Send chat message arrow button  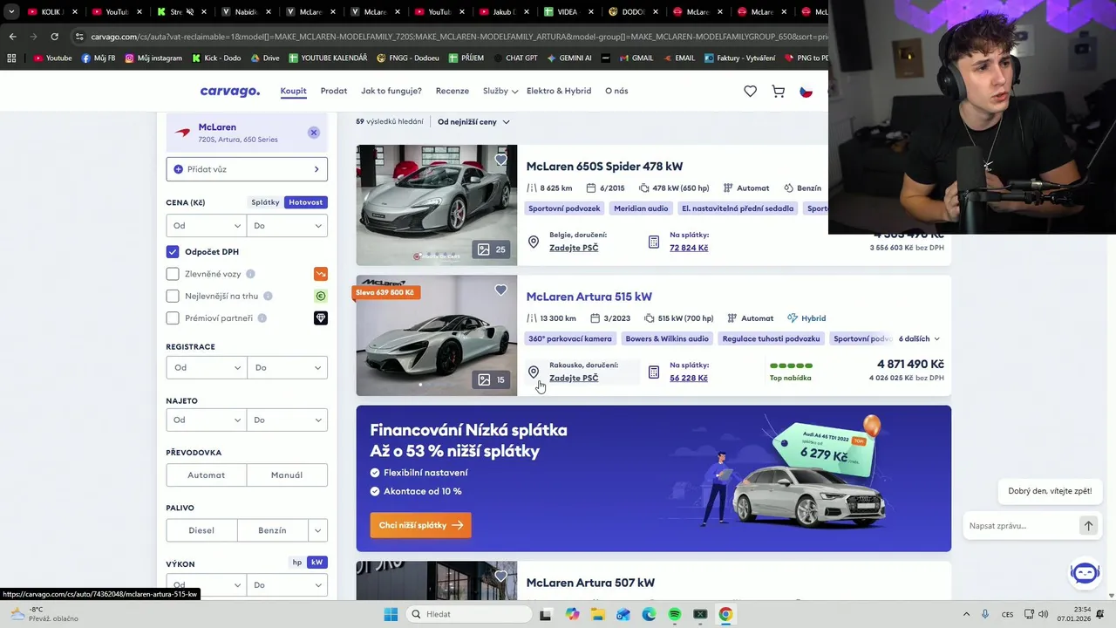[1088, 526]
